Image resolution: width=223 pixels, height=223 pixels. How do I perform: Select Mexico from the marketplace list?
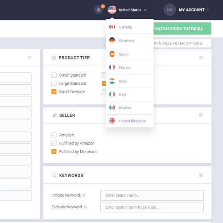(x=130, y=108)
